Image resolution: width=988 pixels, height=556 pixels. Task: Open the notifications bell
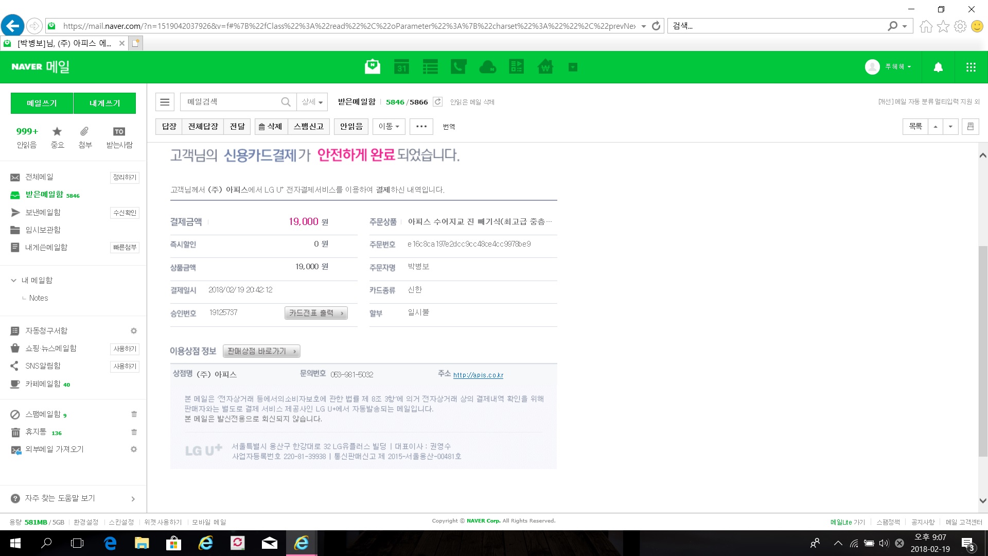coord(938,67)
